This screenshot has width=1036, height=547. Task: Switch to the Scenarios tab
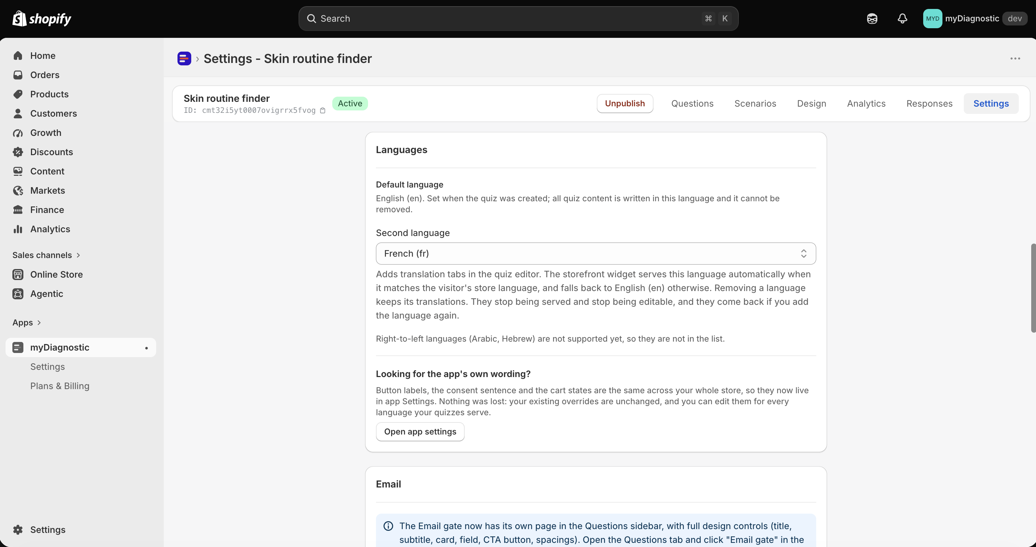pos(755,103)
